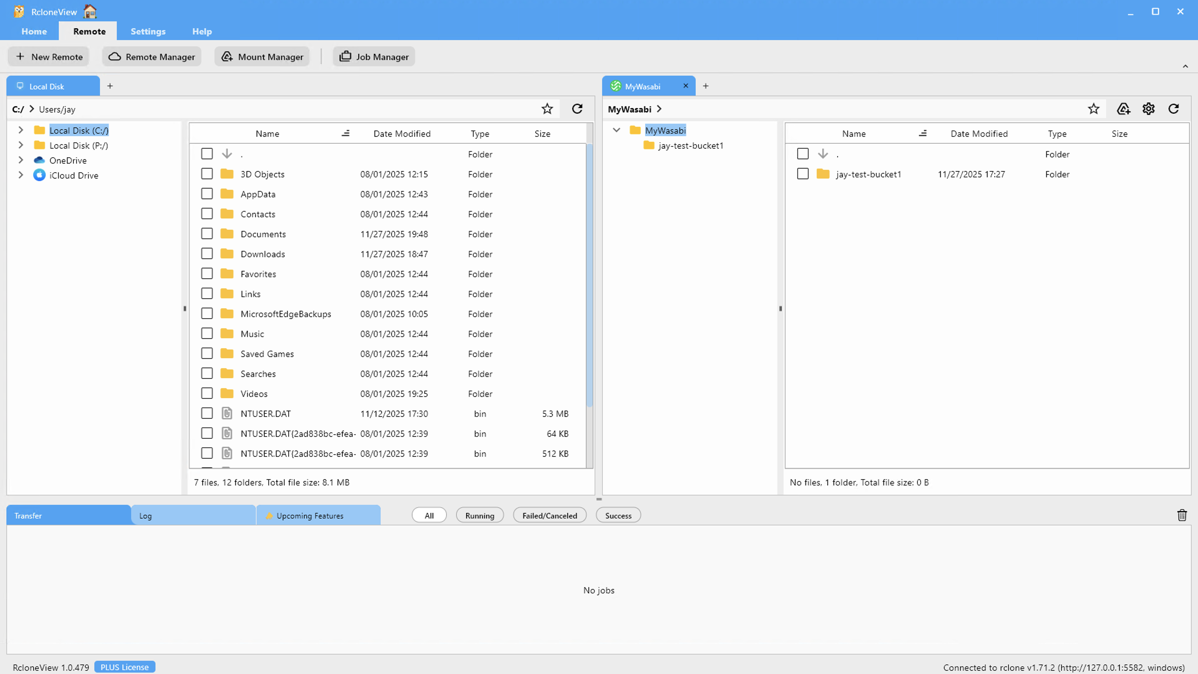Refresh the Local Disk file listing
The height and width of the screenshot is (674, 1198).
[x=577, y=108]
